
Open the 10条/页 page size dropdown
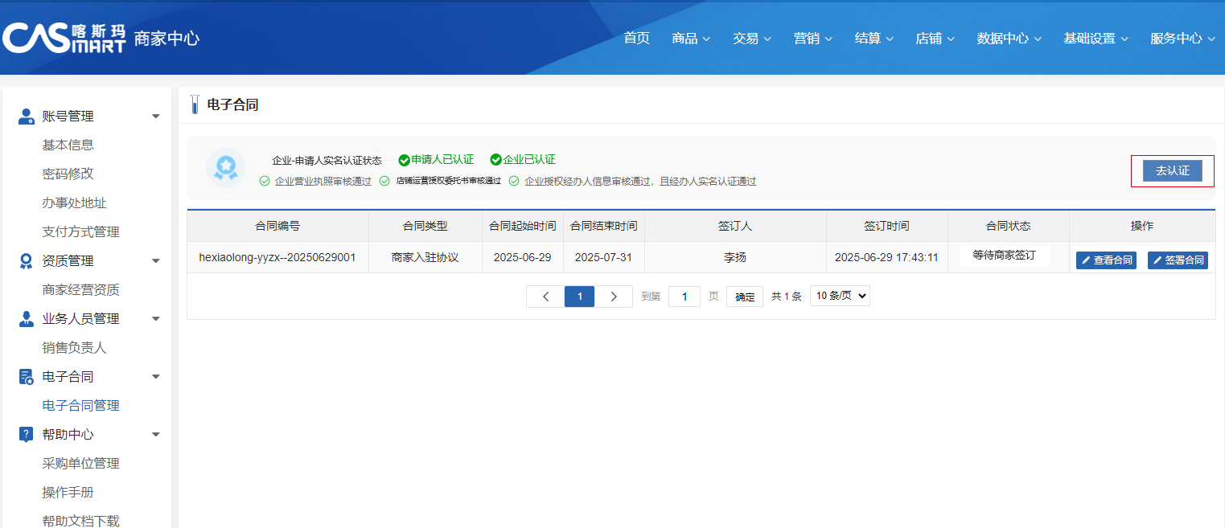click(840, 296)
